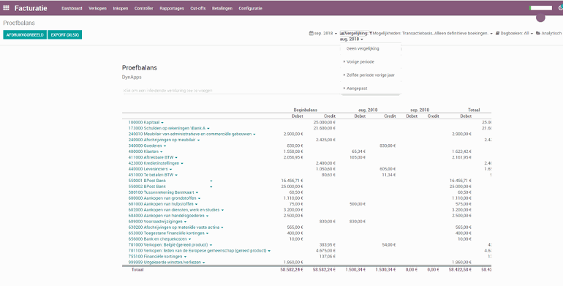Open account 701100 Verkopen Europese gemeenschap

coord(200,251)
